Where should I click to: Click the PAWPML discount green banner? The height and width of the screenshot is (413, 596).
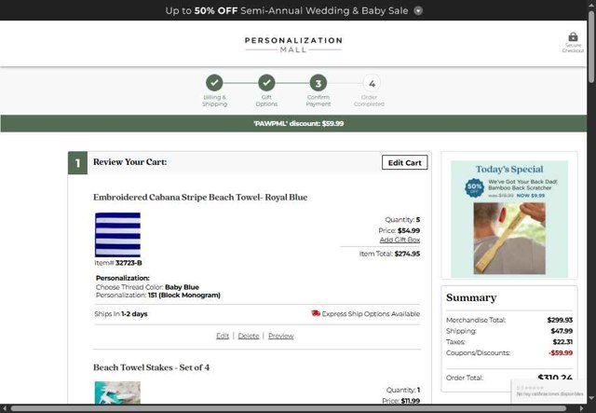(x=293, y=123)
